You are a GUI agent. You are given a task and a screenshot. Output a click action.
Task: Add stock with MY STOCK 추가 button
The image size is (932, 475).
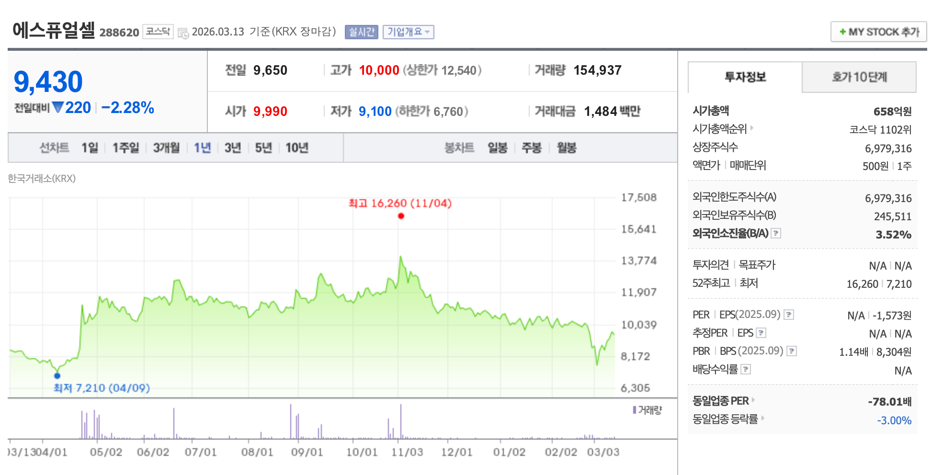click(879, 32)
